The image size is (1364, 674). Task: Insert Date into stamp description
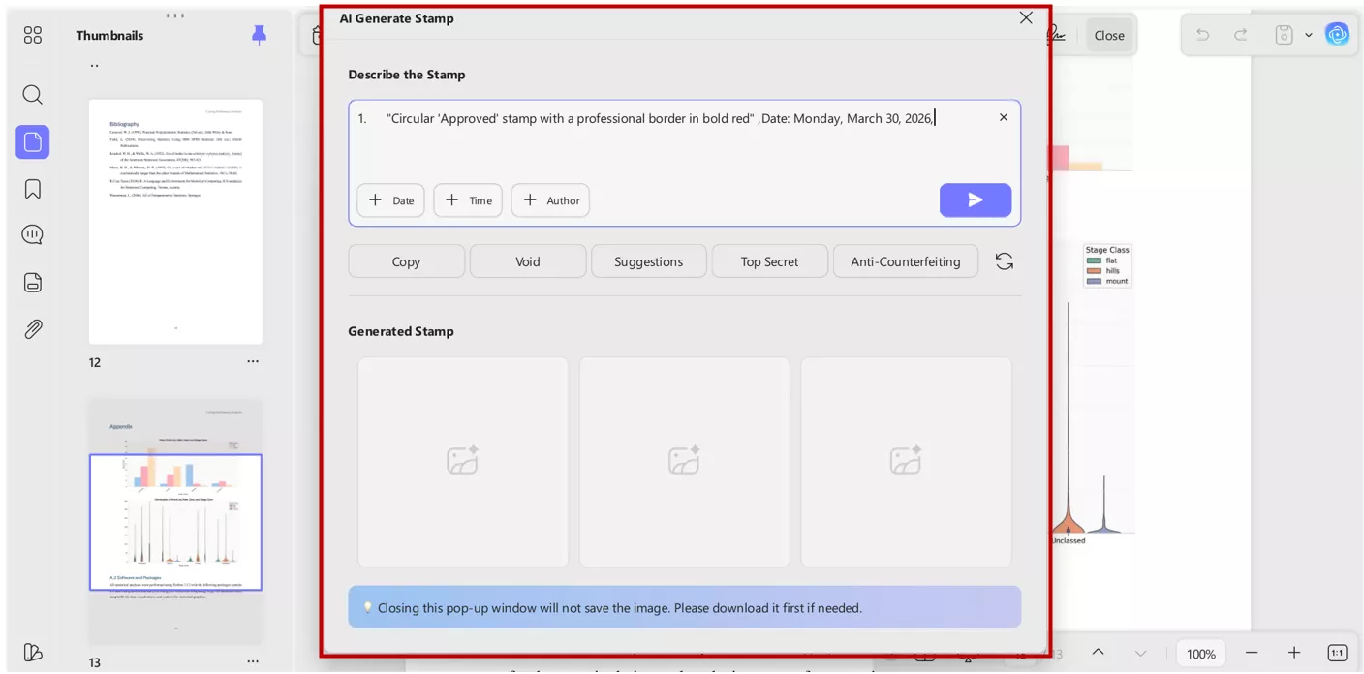point(390,200)
